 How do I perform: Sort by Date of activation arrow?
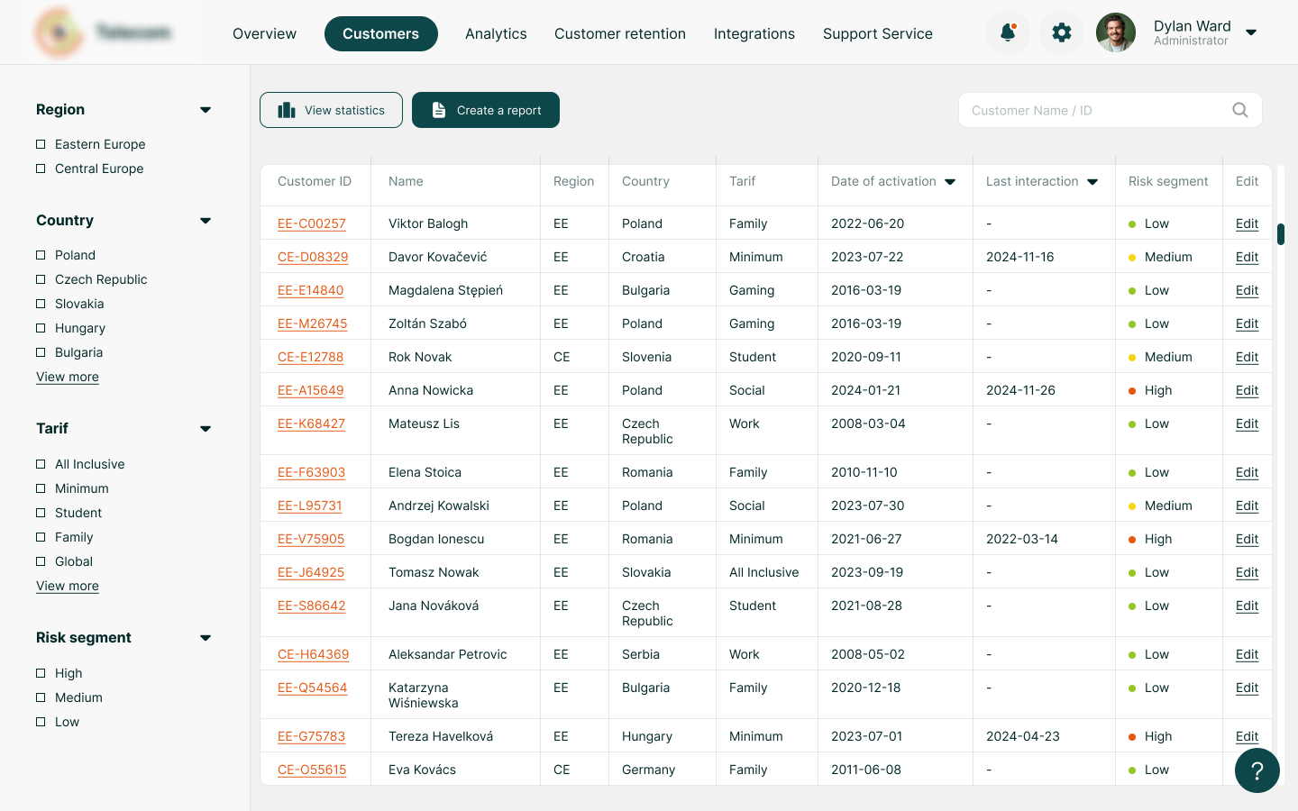[x=950, y=182]
